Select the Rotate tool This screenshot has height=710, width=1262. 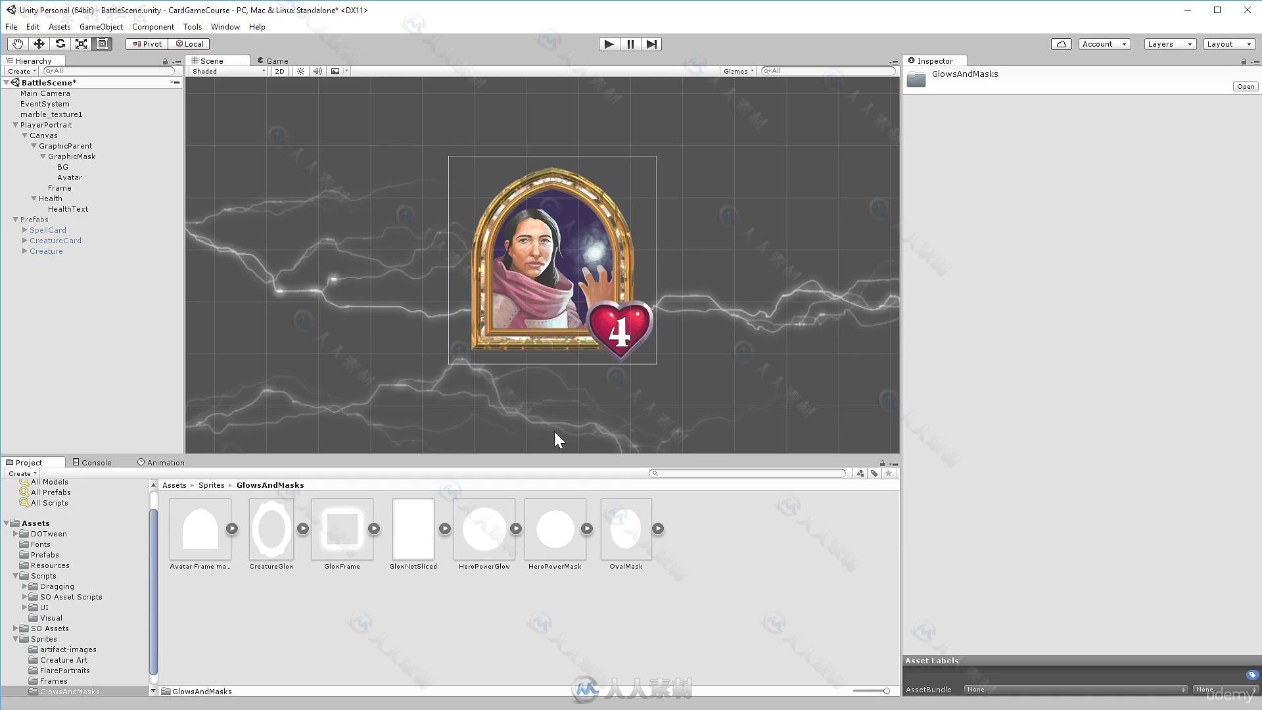click(60, 44)
